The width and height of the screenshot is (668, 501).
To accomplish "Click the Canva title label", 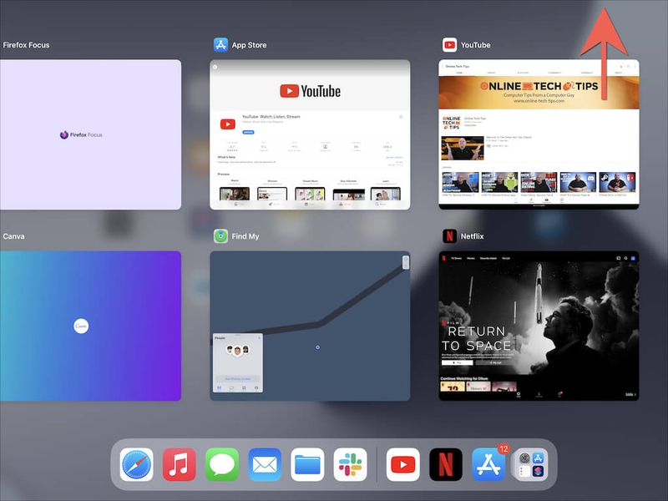I will (13, 236).
